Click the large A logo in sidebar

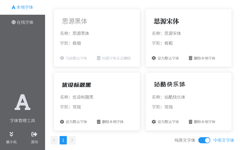(22, 102)
